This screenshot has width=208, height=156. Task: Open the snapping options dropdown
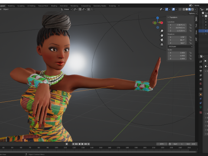pos(84,9)
